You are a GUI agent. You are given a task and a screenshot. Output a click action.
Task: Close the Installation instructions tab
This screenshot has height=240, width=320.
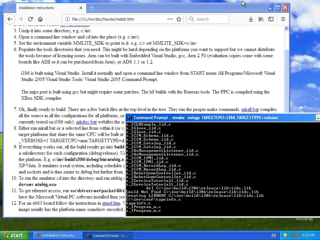tap(81, 8)
